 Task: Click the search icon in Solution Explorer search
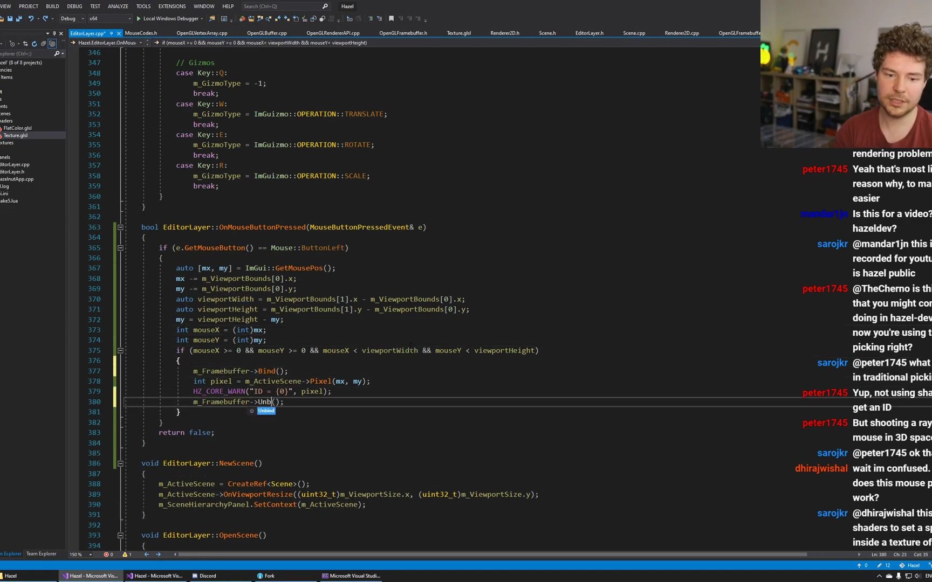click(x=57, y=54)
